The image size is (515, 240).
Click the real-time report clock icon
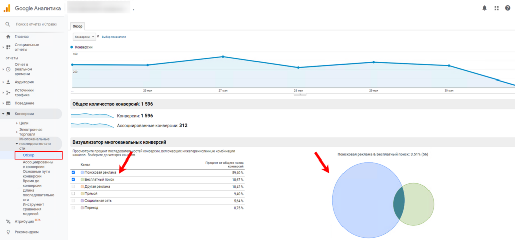pyautogui.click(x=8, y=69)
